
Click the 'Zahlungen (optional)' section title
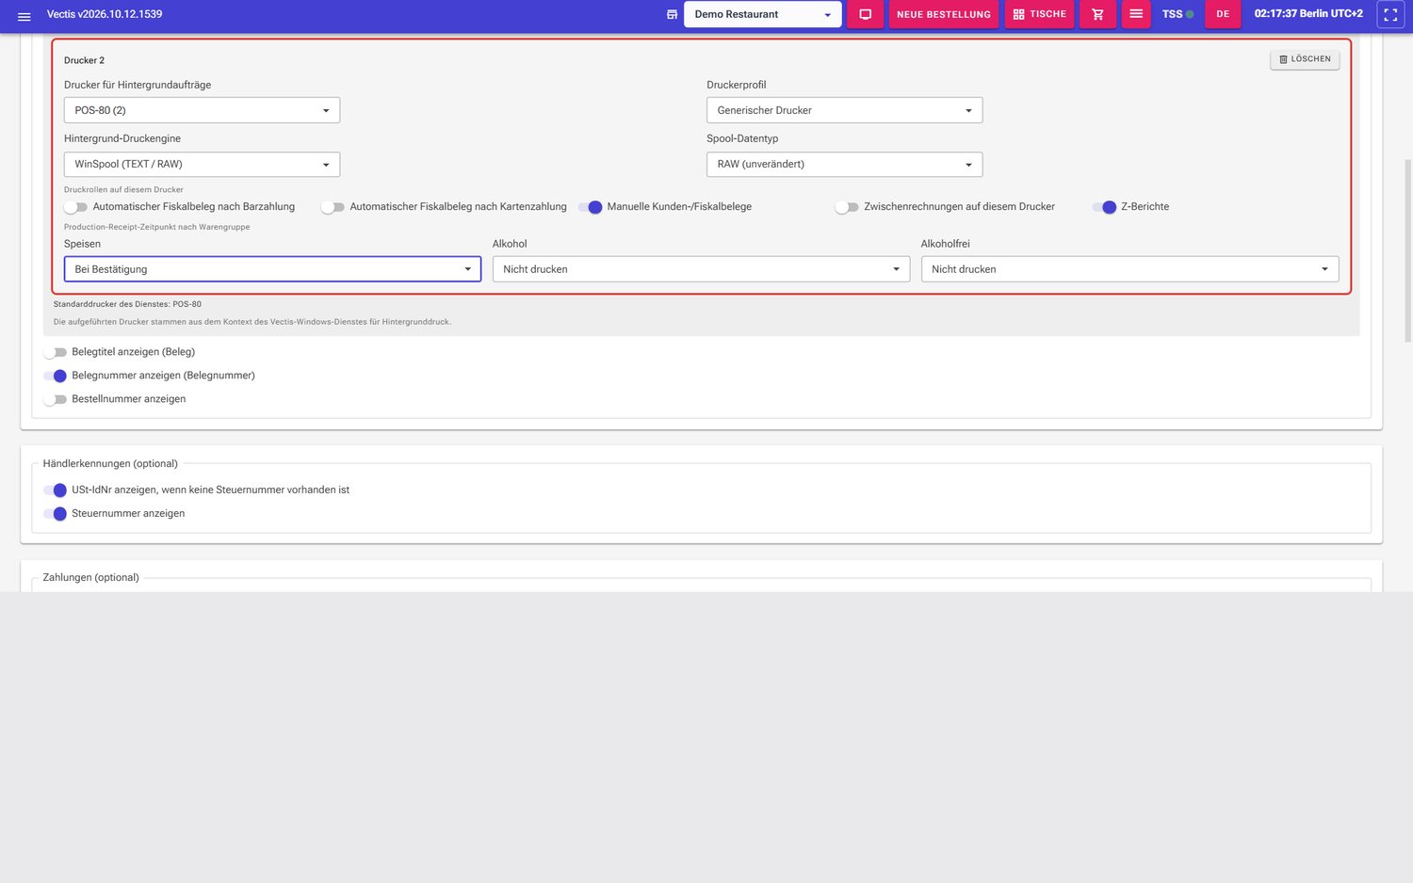90,577
